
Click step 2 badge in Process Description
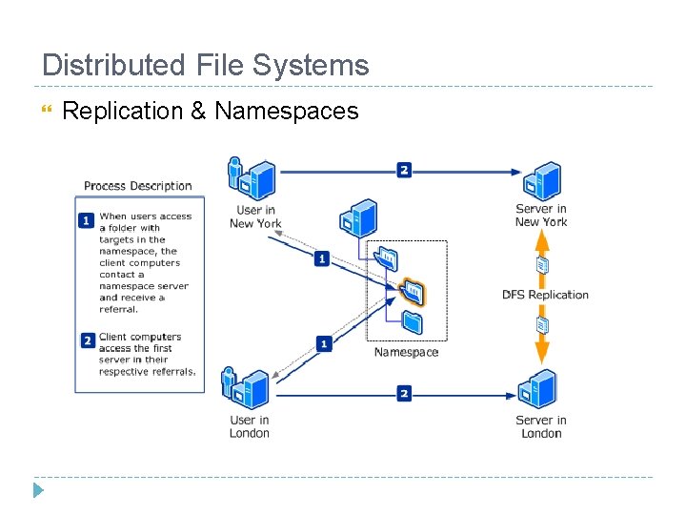click(x=88, y=340)
